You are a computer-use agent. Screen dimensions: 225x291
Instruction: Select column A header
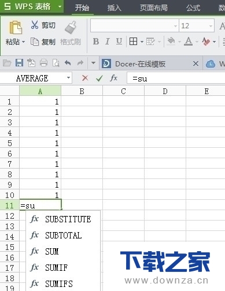[x=40, y=91]
